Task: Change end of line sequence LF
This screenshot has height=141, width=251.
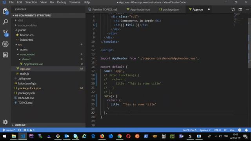Action: tap(225, 130)
